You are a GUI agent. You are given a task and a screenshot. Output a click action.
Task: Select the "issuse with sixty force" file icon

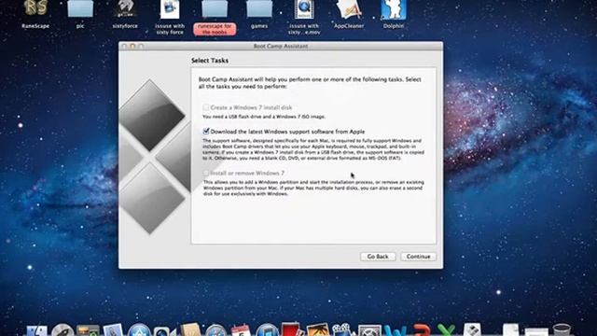(x=170, y=9)
